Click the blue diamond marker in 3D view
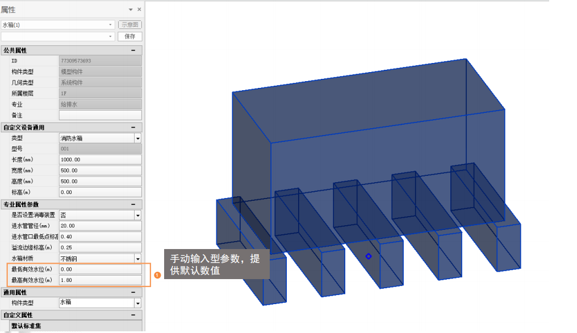577x333 pixels. (x=369, y=256)
